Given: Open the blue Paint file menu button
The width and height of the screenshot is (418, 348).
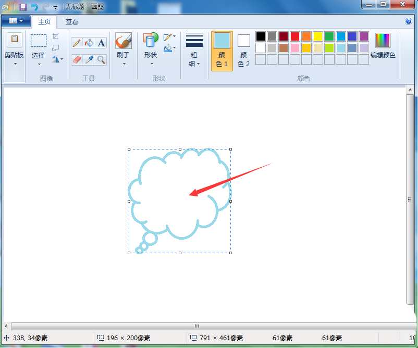Looking at the screenshot, I should click(16, 21).
